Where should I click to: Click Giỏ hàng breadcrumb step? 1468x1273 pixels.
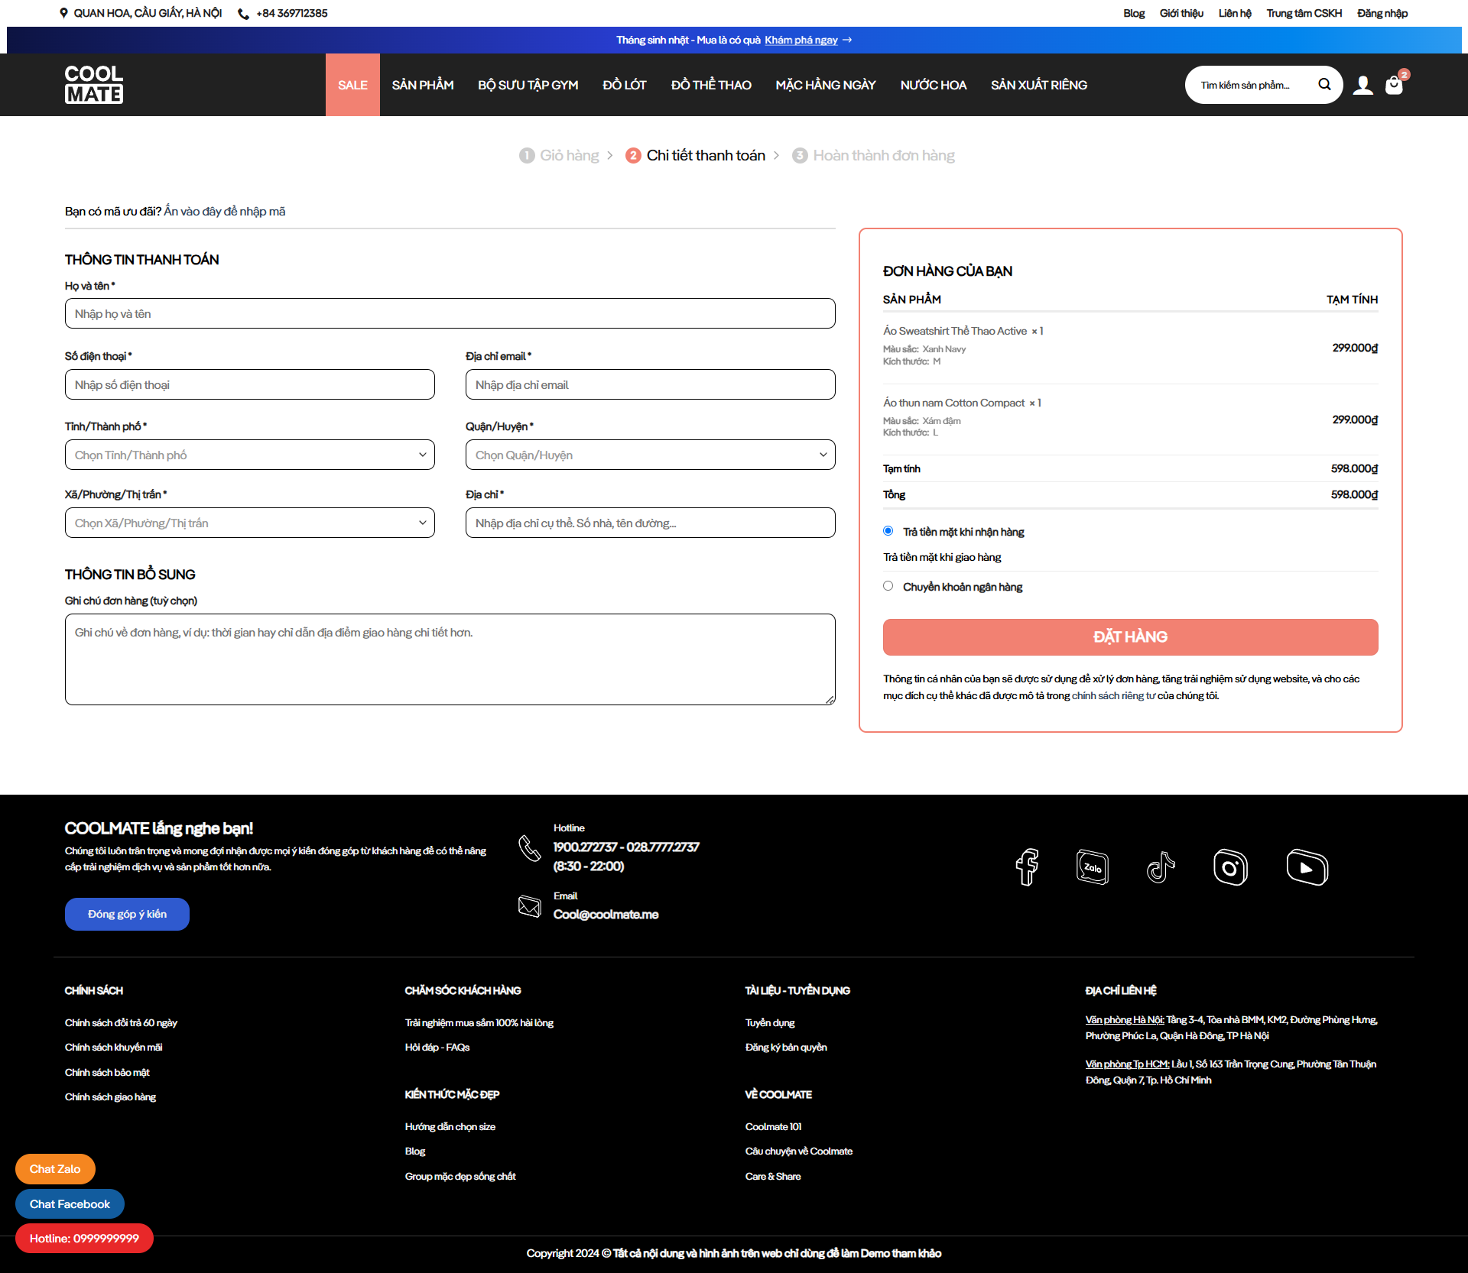570,156
